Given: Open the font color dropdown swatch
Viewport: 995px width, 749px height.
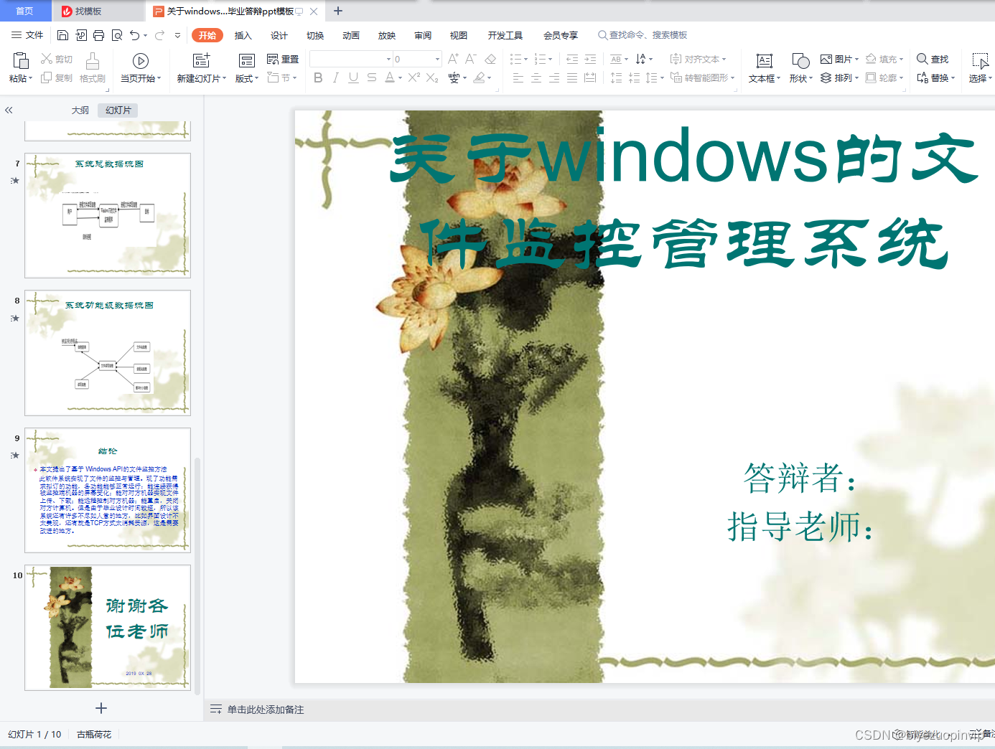Looking at the screenshot, I should click(401, 77).
